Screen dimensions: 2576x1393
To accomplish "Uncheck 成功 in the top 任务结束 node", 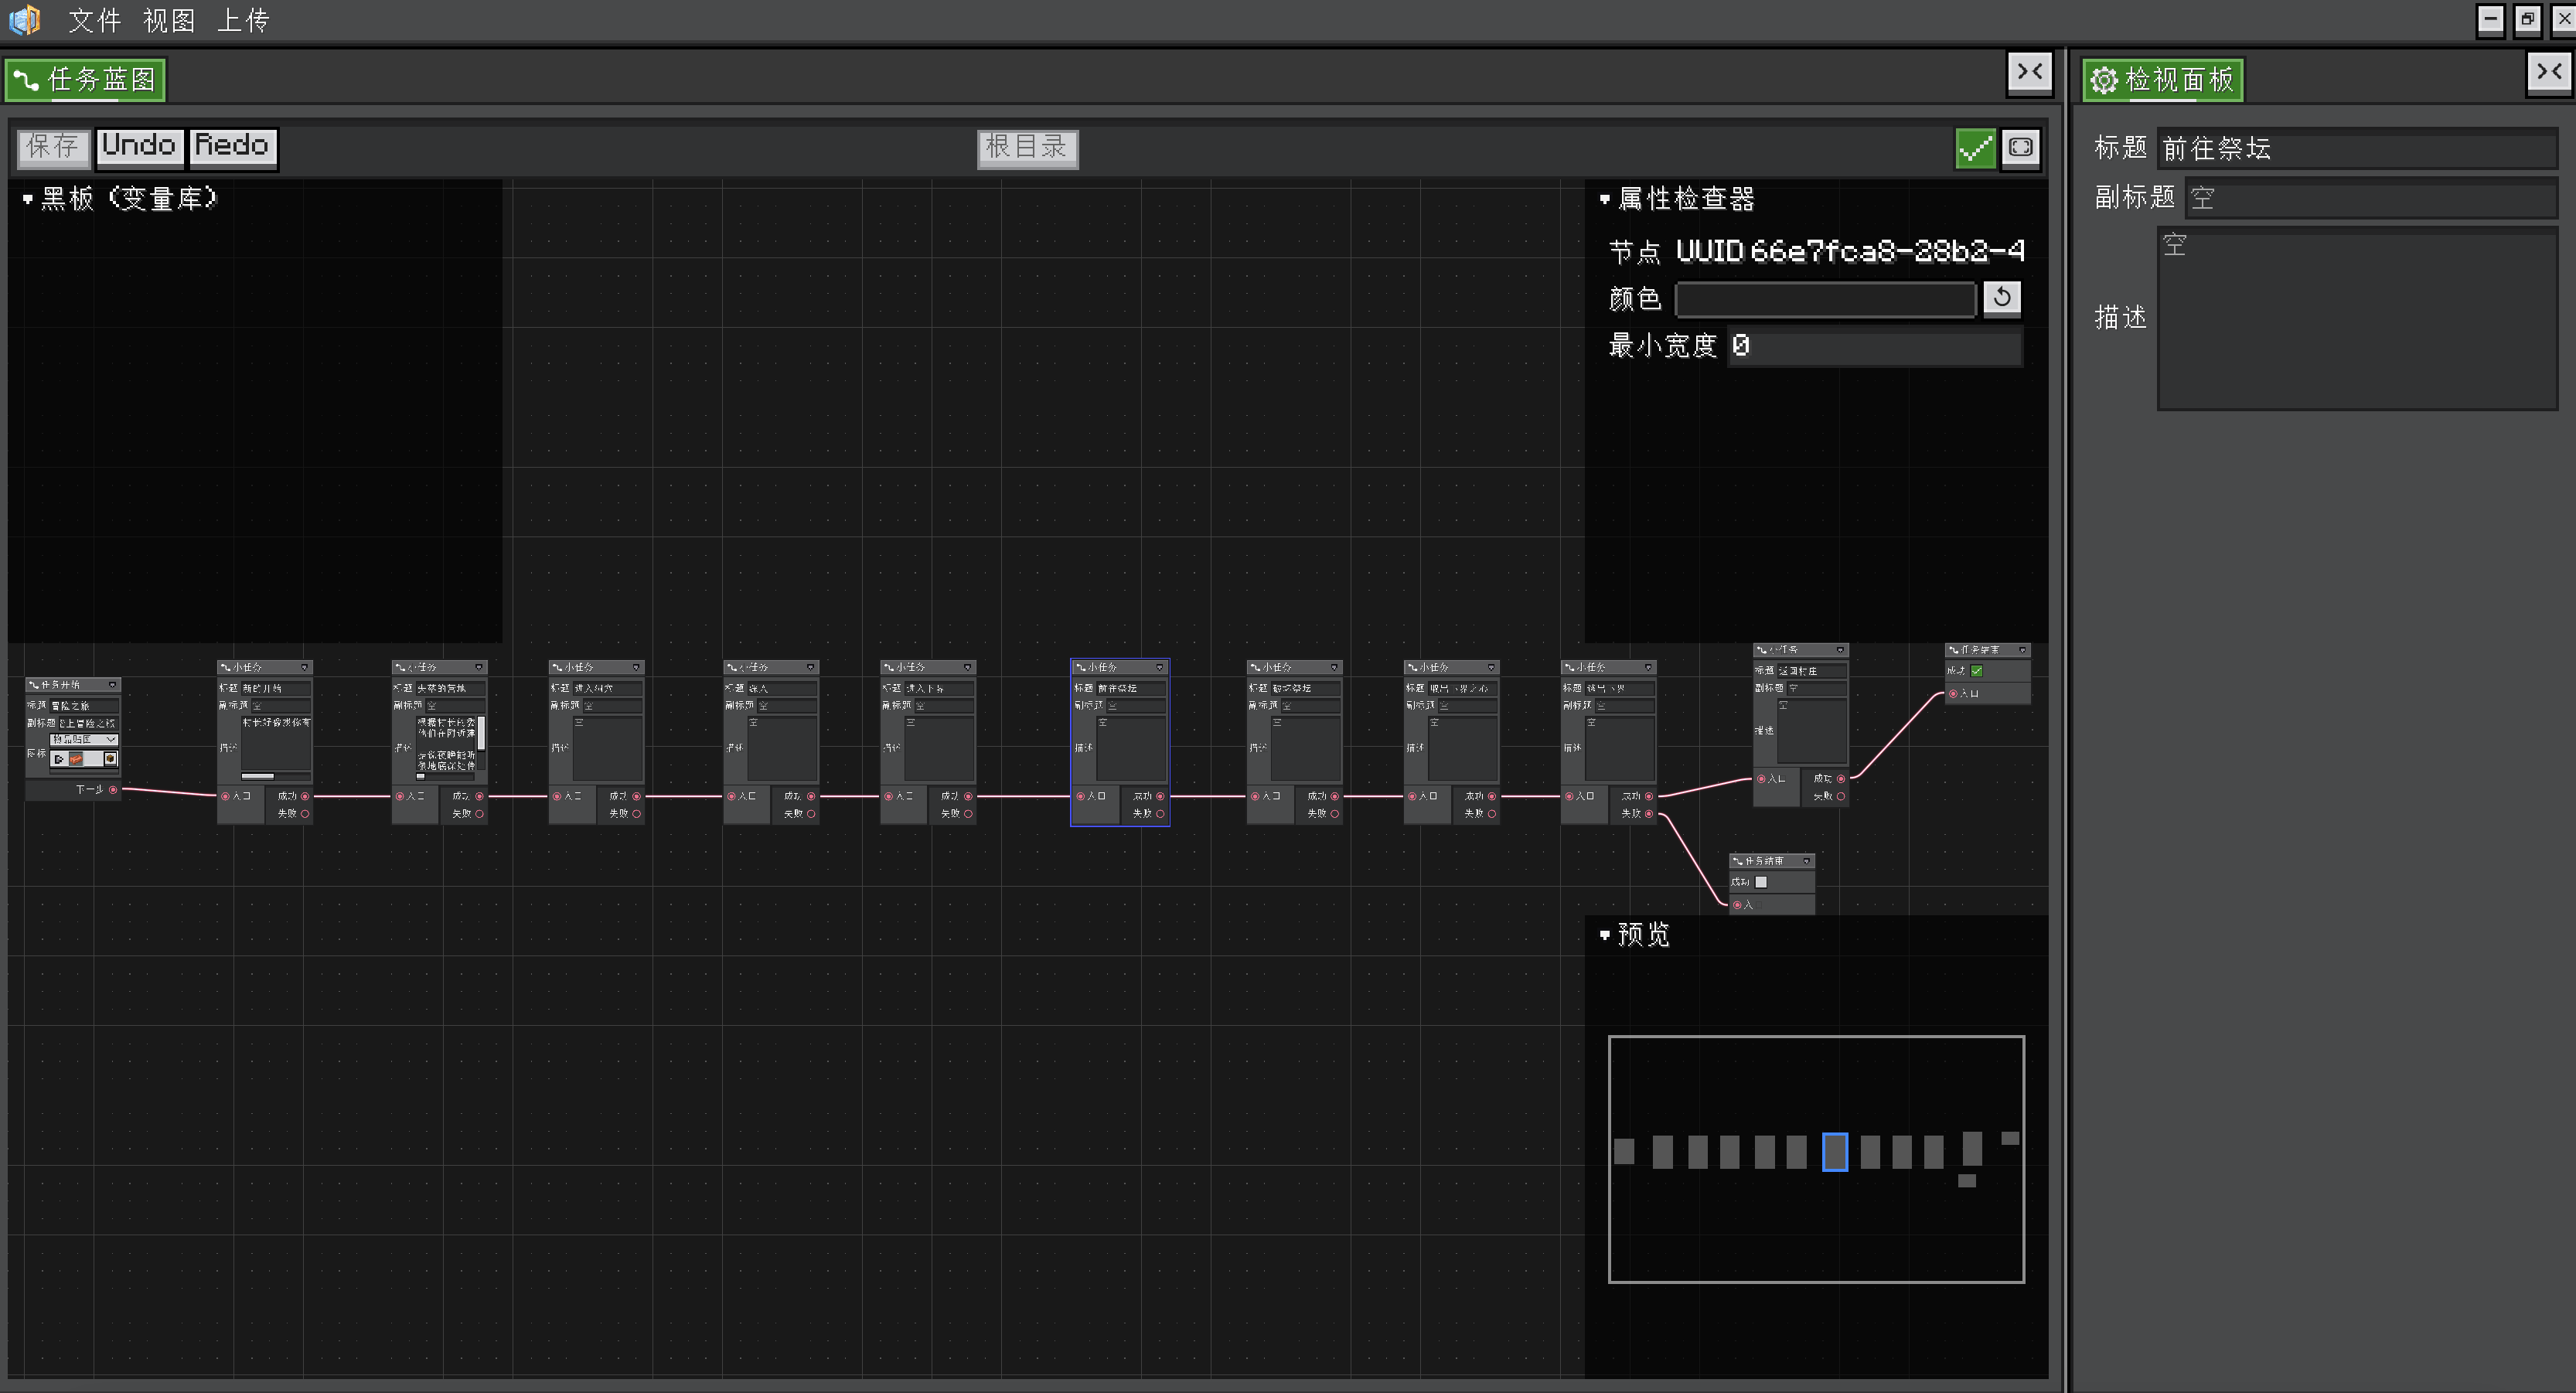I will pyautogui.click(x=1977, y=671).
